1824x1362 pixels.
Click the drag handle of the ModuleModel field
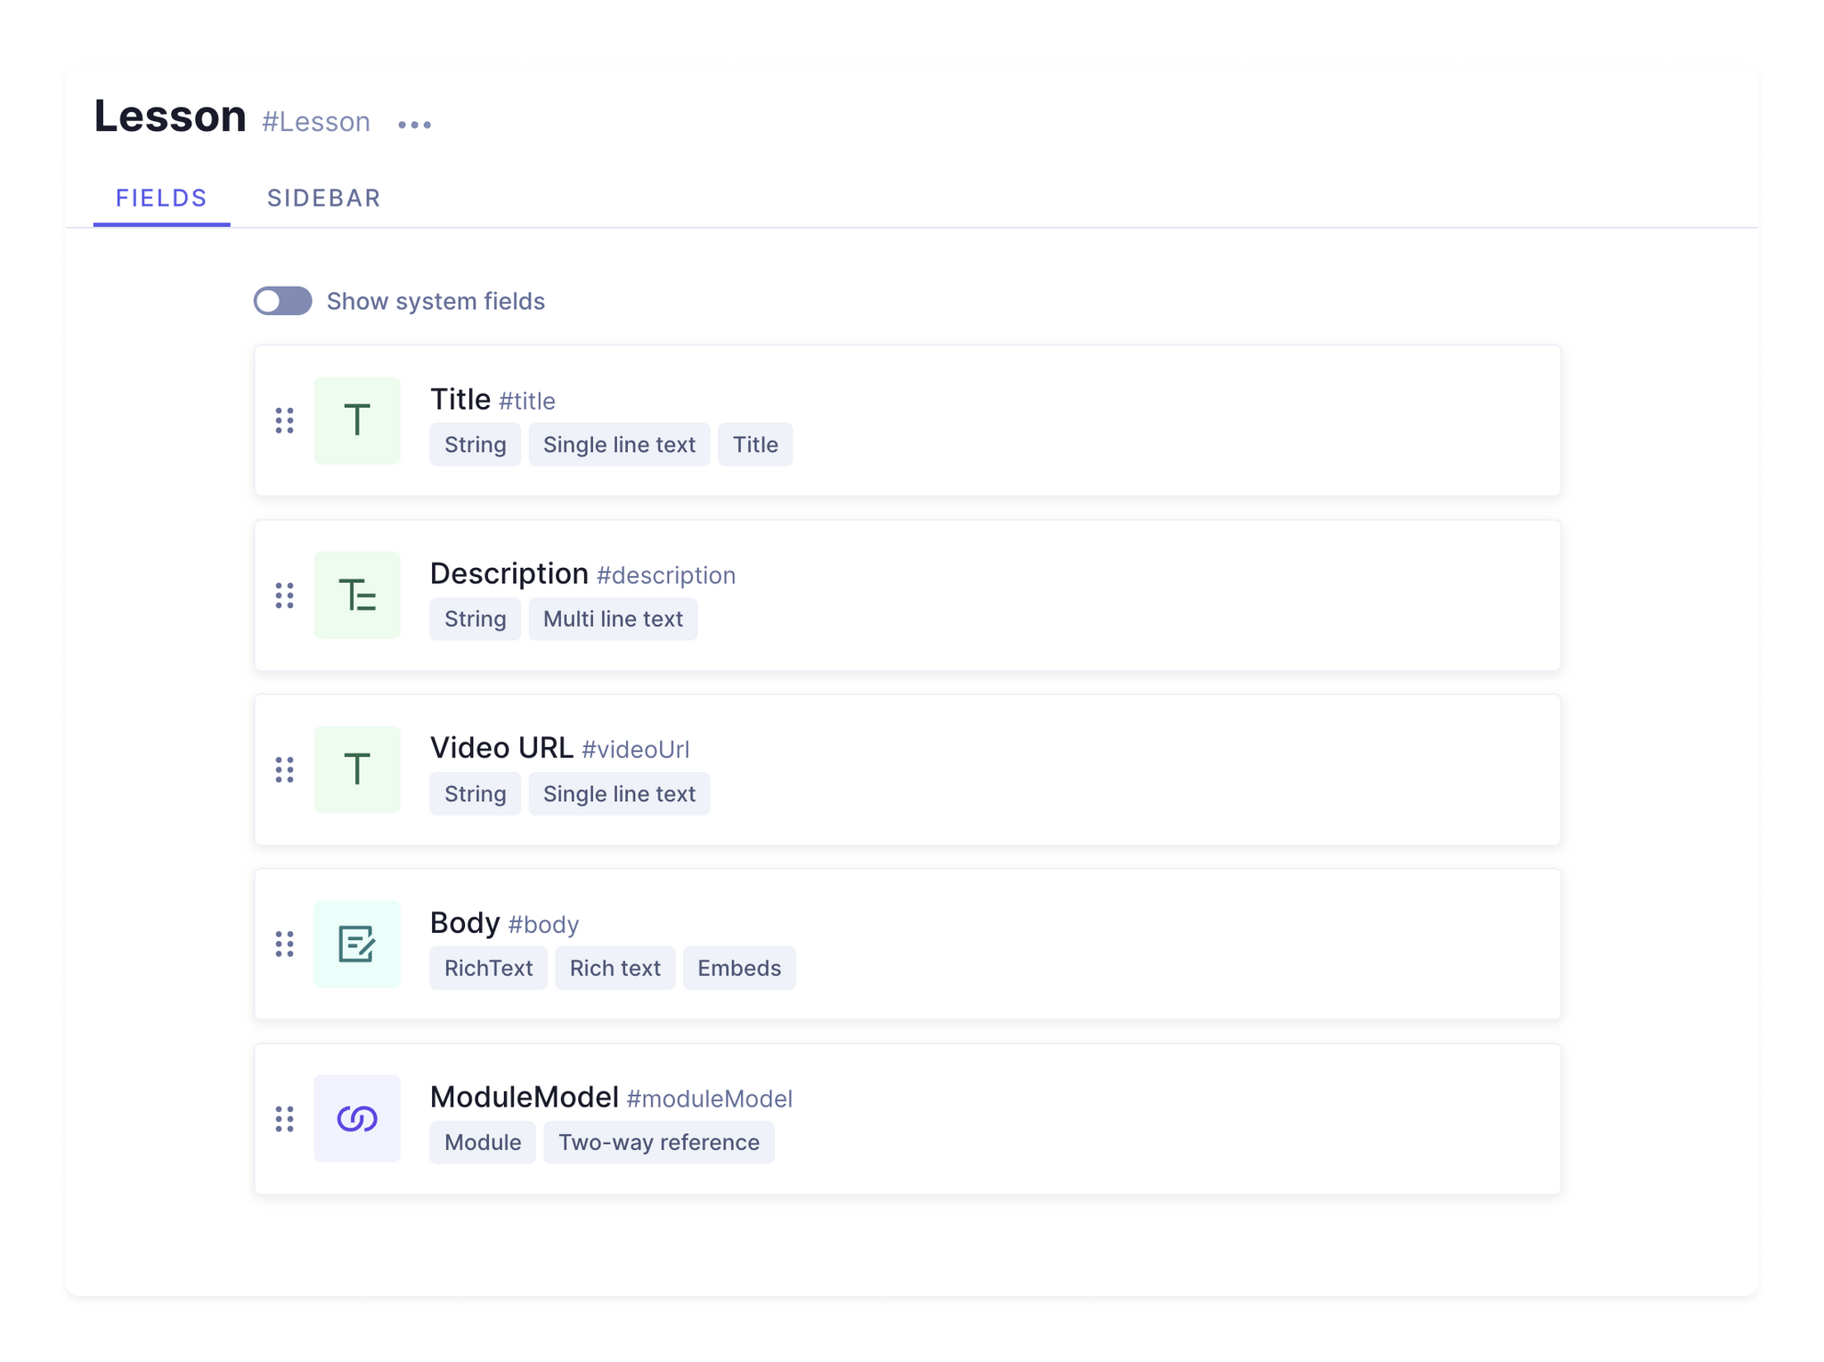(x=284, y=1118)
